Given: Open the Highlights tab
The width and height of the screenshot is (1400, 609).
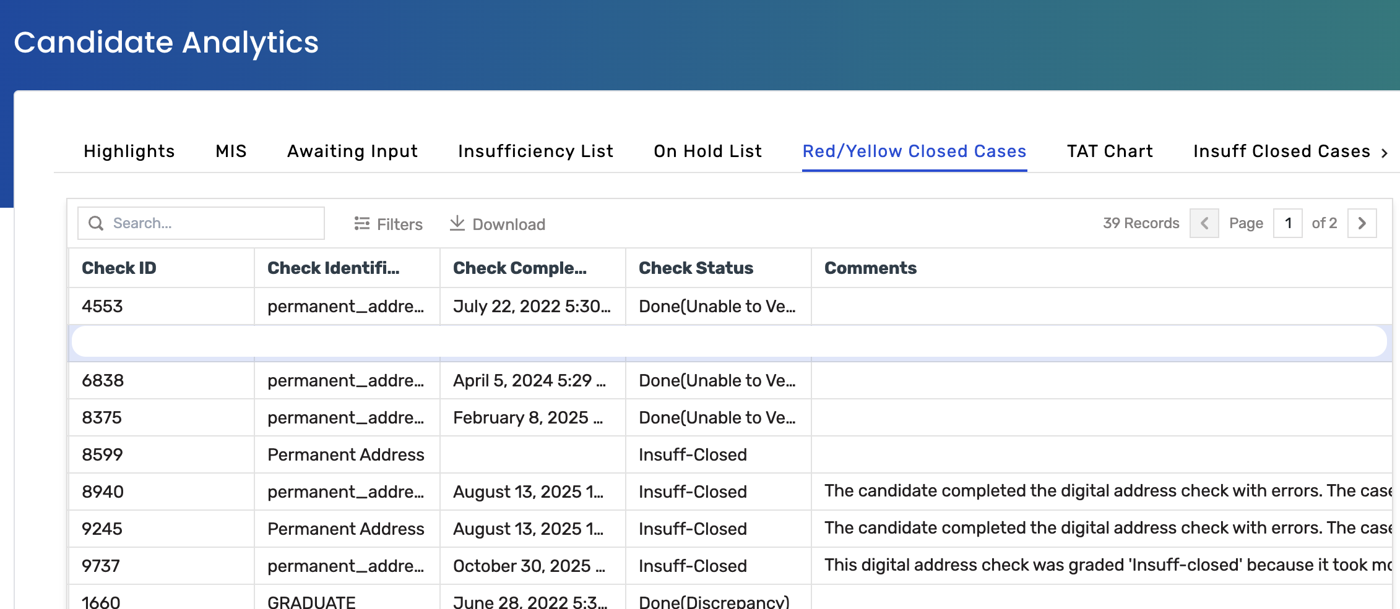Looking at the screenshot, I should click(x=129, y=151).
